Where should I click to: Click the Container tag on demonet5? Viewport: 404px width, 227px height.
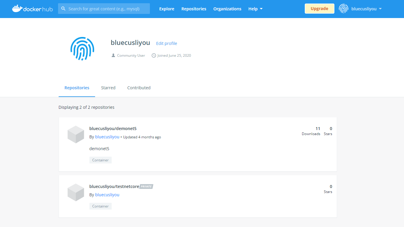tap(100, 160)
